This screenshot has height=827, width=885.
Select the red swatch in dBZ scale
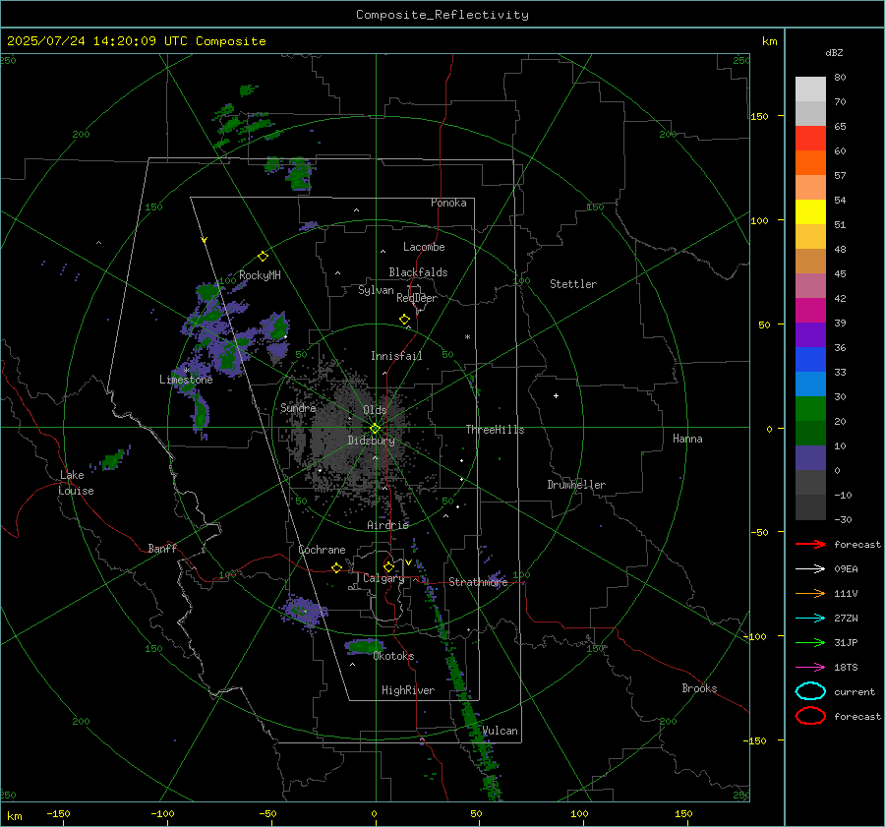click(810, 138)
